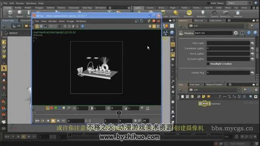Toggle all color channels button in MPlay
The width and height of the screenshot is (260, 146).
pos(48,108)
